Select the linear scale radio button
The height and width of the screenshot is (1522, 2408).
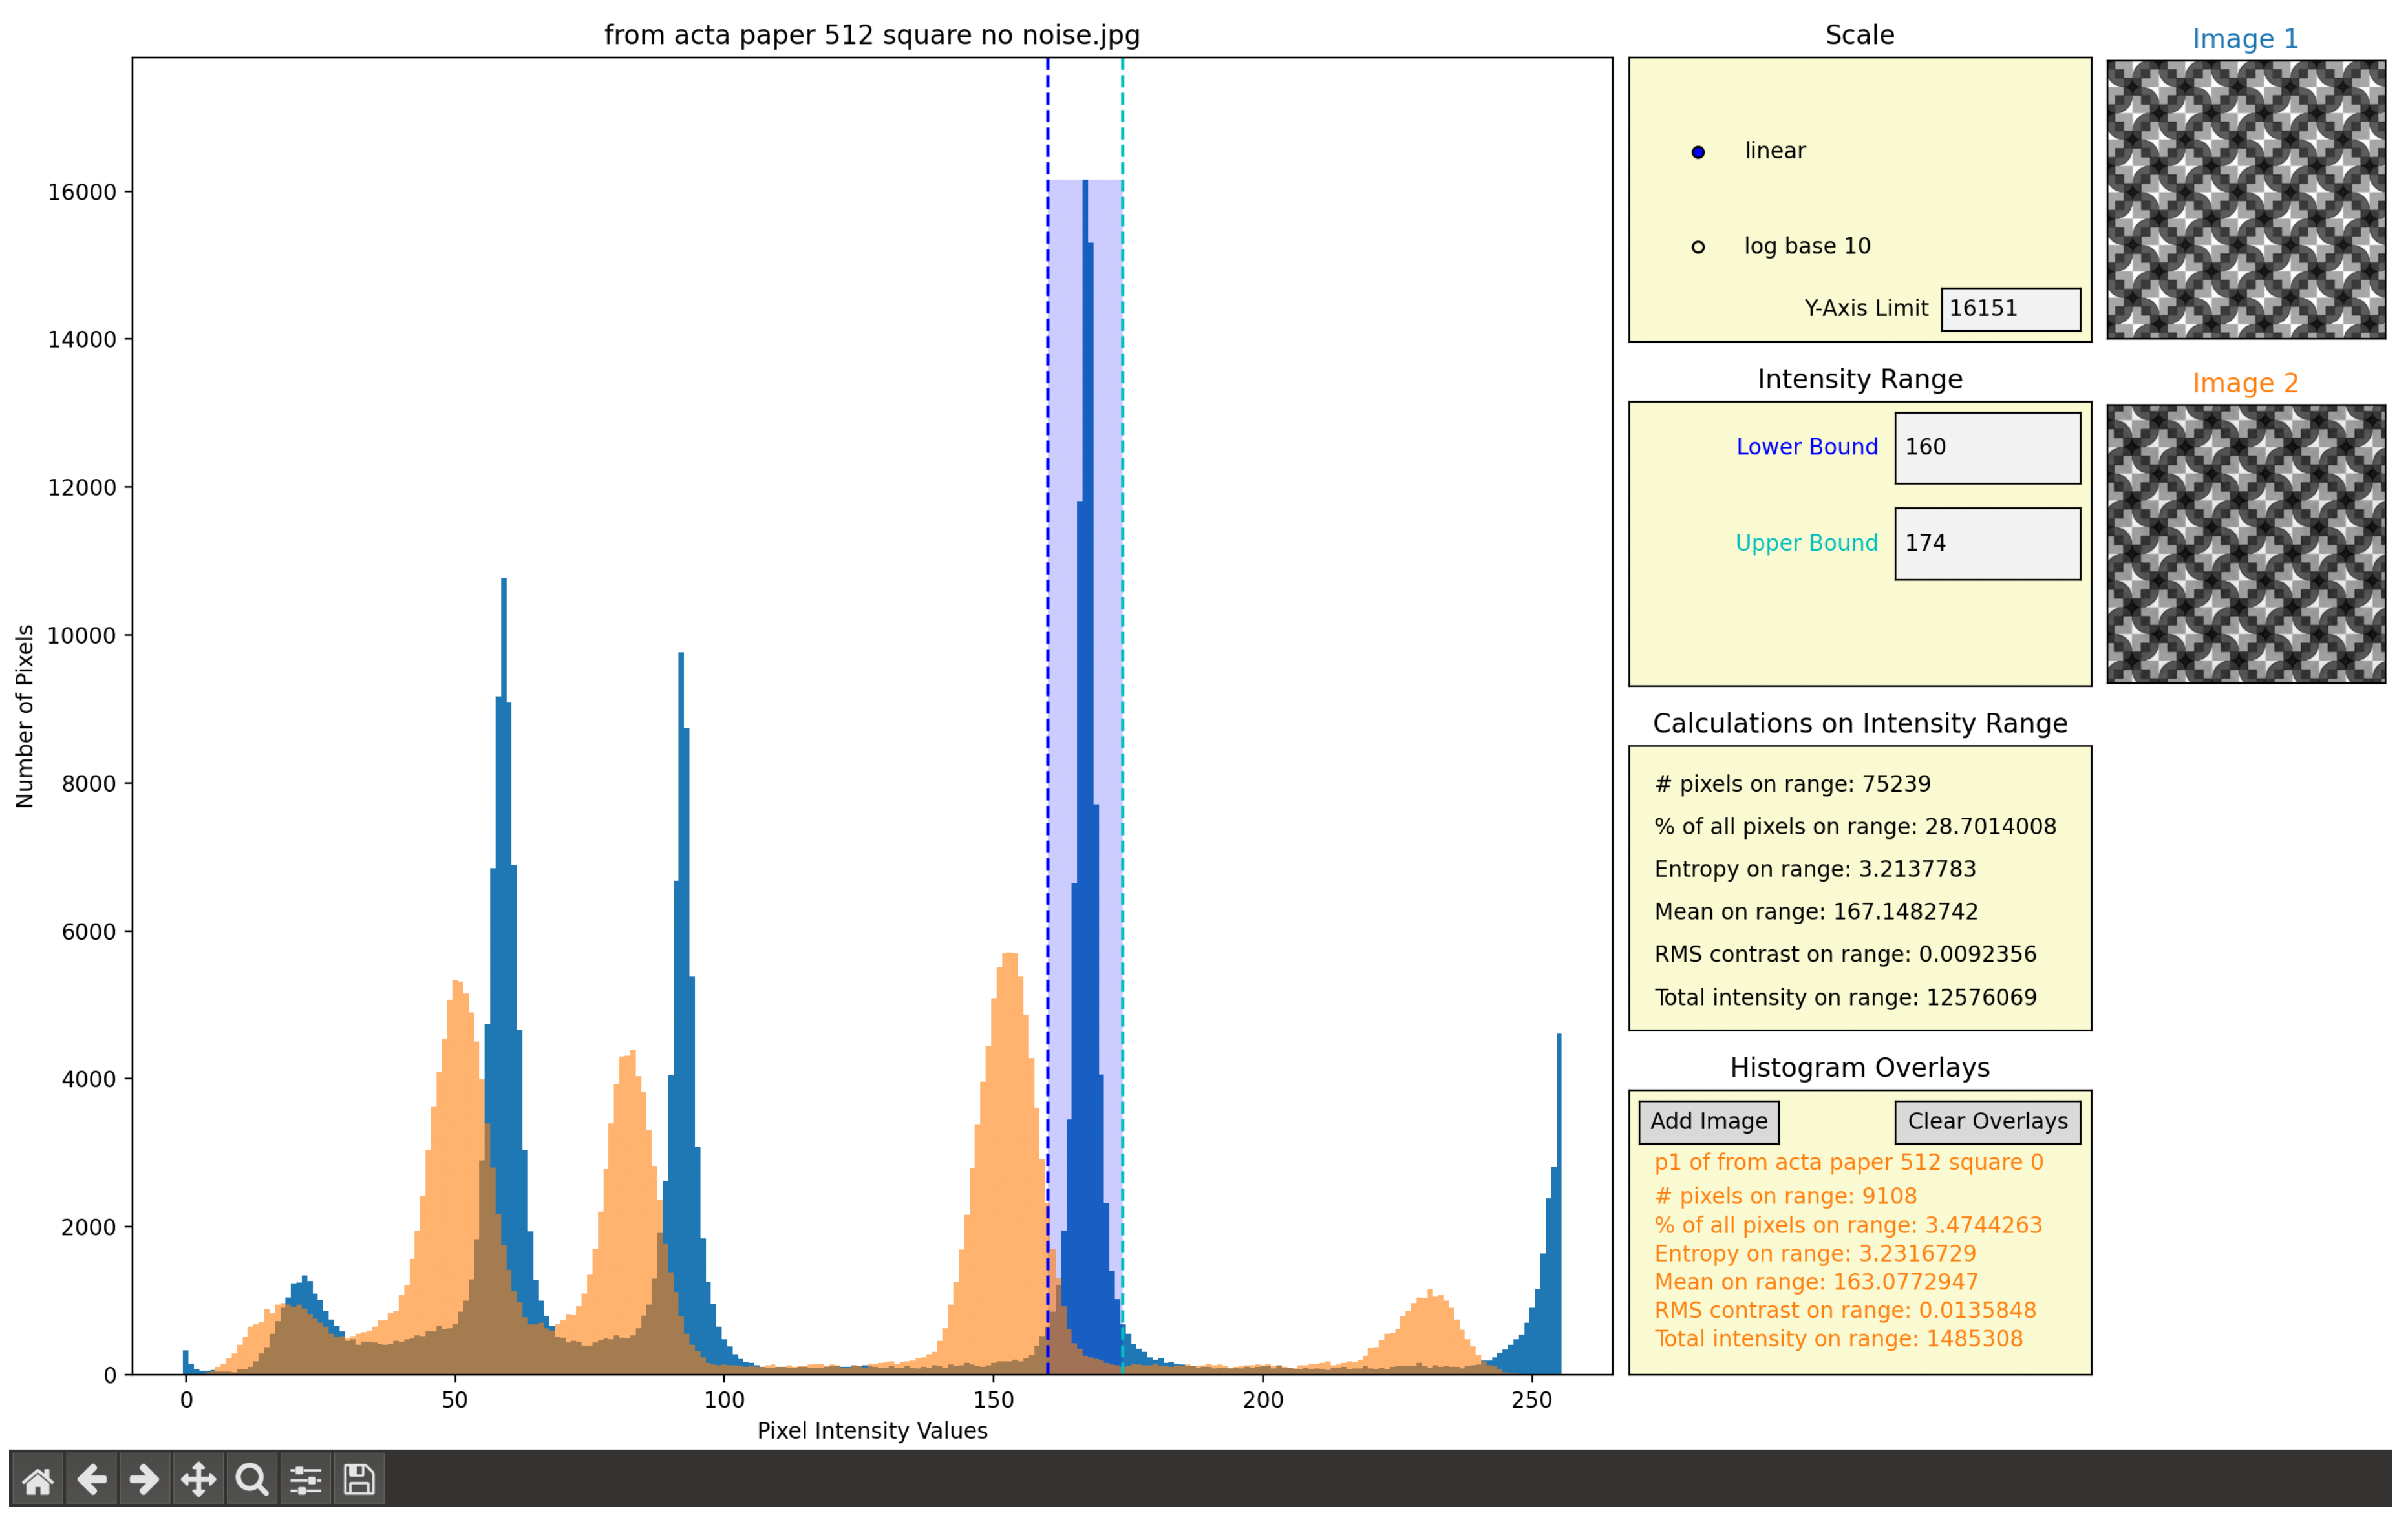(1698, 151)
